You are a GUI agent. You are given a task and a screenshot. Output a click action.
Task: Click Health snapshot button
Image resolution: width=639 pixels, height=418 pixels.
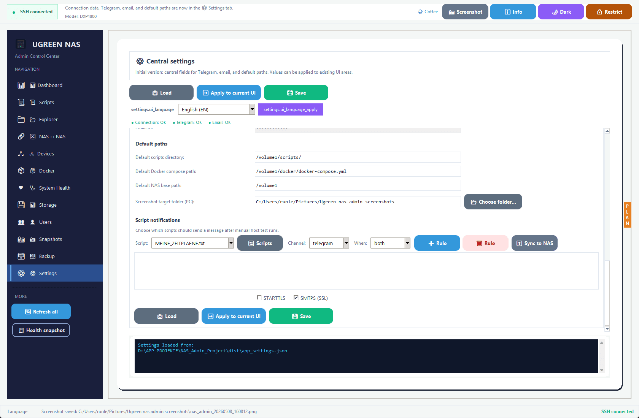pos(41,330)
